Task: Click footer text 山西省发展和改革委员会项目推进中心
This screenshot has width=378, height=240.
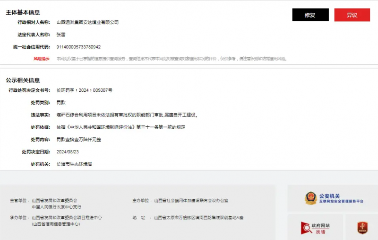Action: coord(67,218)
